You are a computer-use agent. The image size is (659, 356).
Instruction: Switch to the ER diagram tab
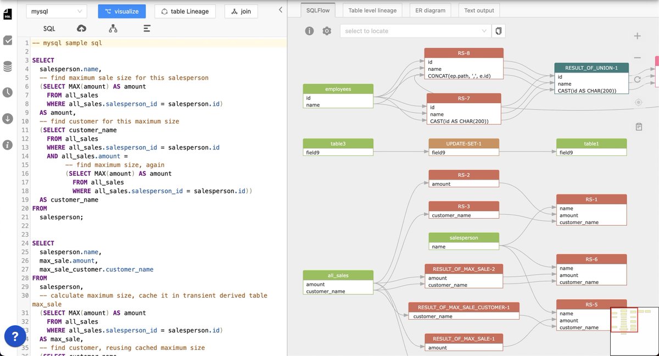pyautogui.click(x=431, y=10)
